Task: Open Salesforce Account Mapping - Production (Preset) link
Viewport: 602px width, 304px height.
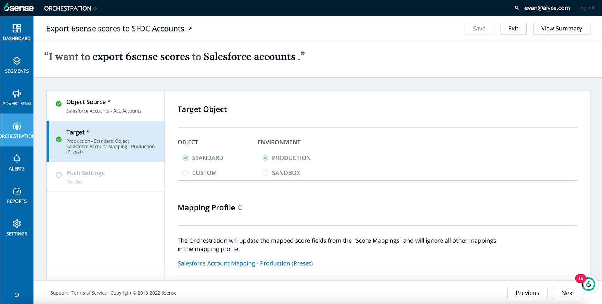Action: (x=245, y=263)
